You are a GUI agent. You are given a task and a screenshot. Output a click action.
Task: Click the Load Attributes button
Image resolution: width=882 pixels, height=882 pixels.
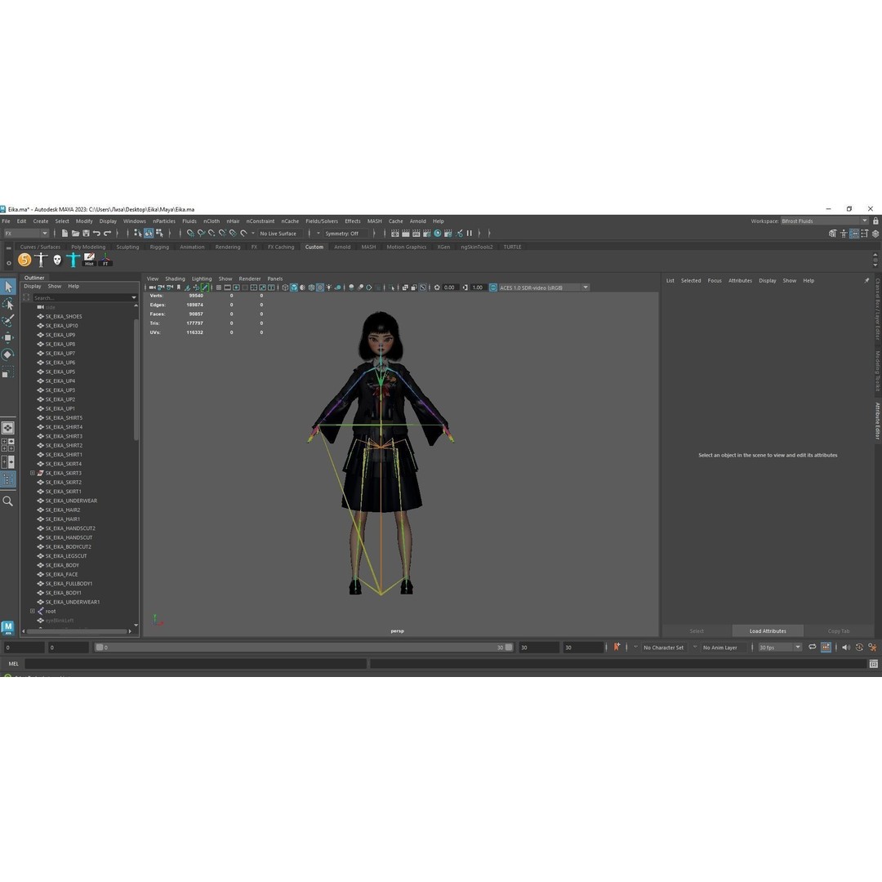pyautogui.click(x=768, y=631)
